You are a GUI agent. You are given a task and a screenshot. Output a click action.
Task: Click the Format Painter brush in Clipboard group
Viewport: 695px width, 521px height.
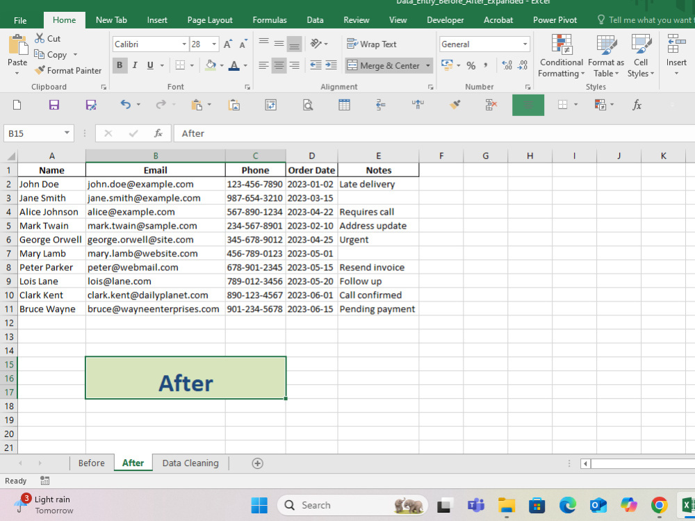point(40,70)
